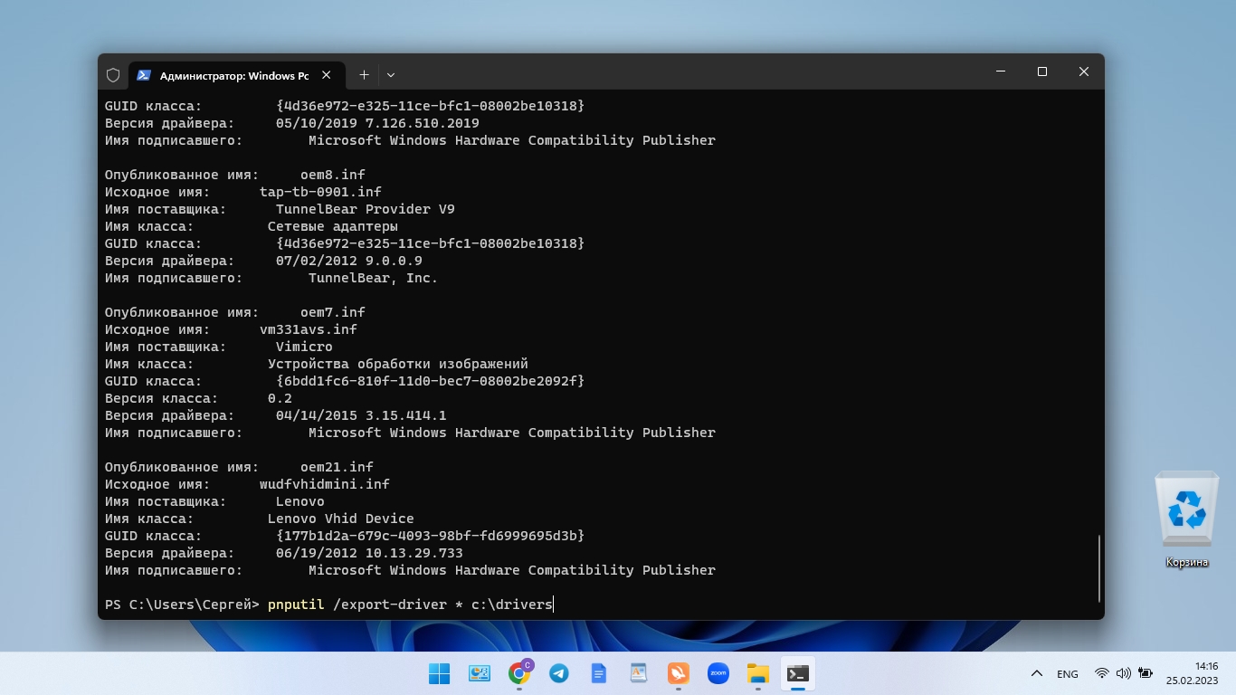Click the text Lenovo Vhid Device
Screen dimensions: 1236x695
click(341, 519)
